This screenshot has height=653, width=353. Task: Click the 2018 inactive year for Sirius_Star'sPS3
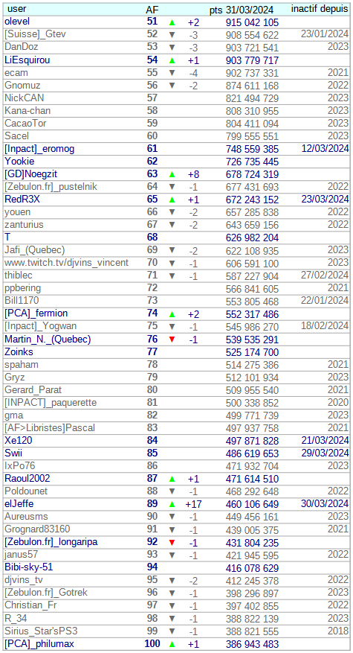(338, 631)
